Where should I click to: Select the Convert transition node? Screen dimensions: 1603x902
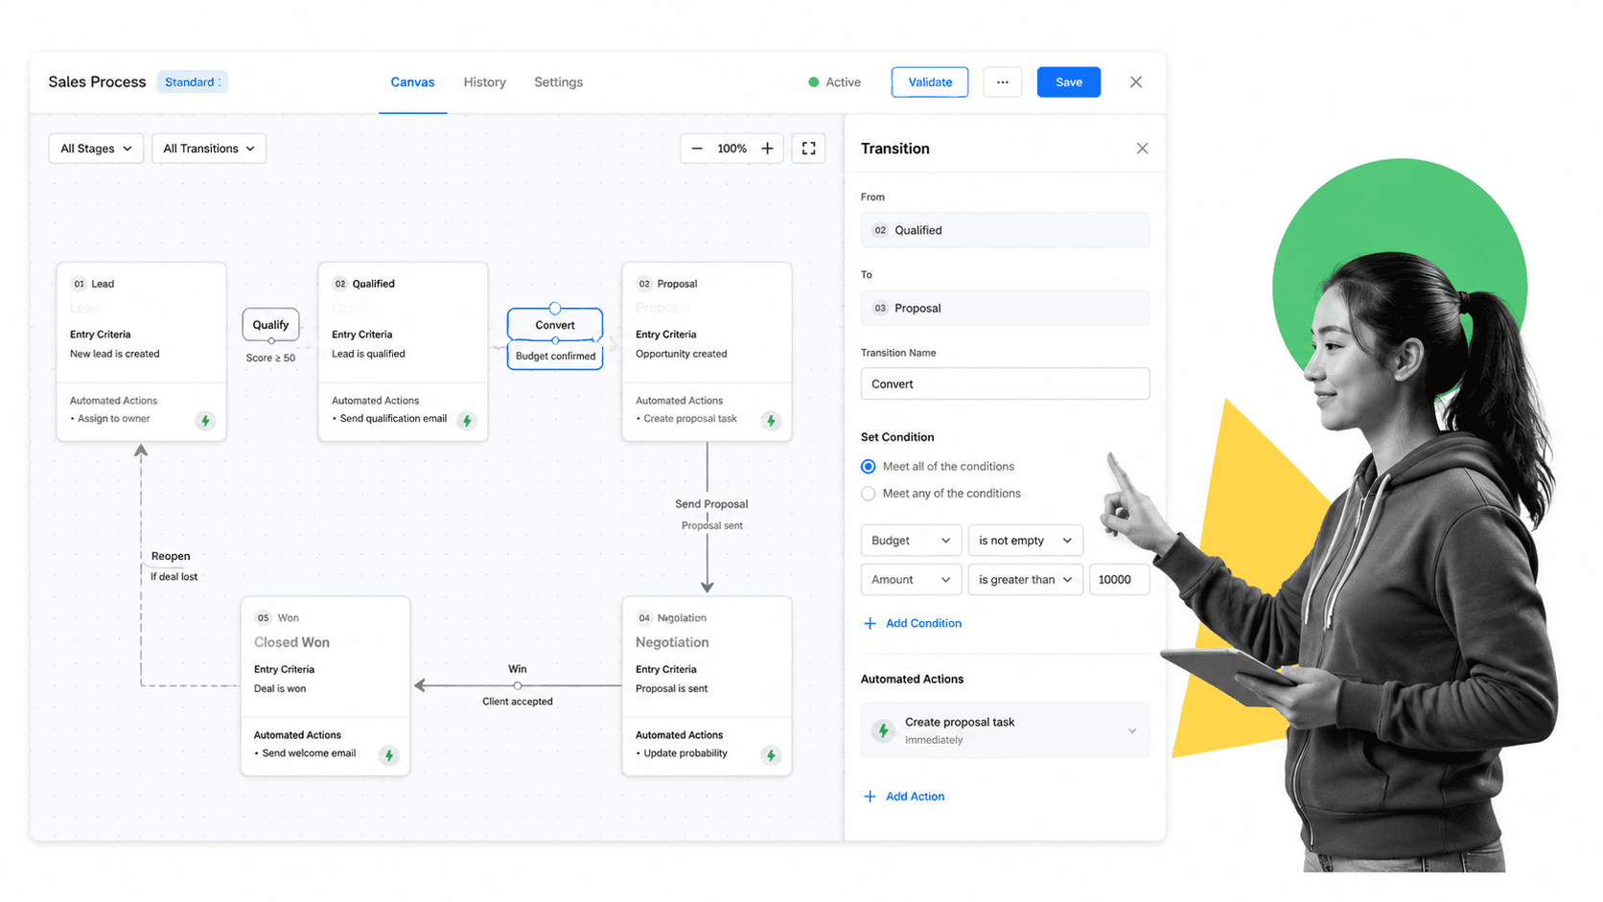pyautogui.click(x=555, y=325)
